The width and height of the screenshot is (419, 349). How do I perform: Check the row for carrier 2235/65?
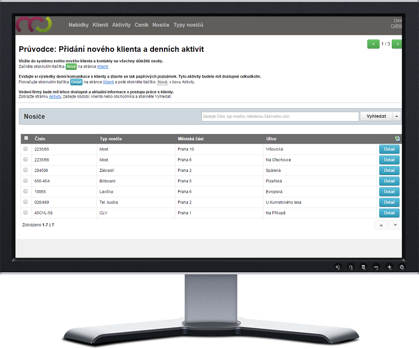(26, 149)
